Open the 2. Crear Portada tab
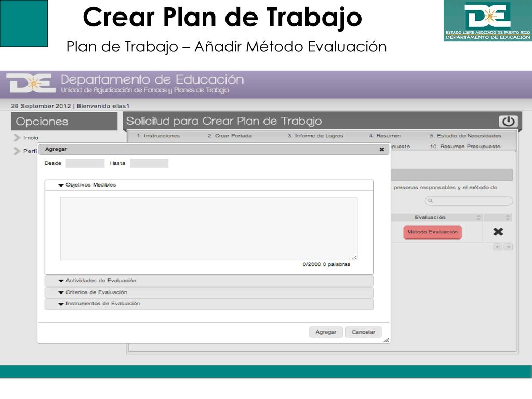Image resolution: width=532 pixels, height=399 pixels. pos(230,136)
